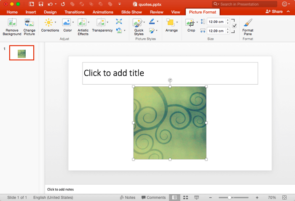Click Fit slide to window icon
This screenshot has height=201, width=295.
coord(284,198)
